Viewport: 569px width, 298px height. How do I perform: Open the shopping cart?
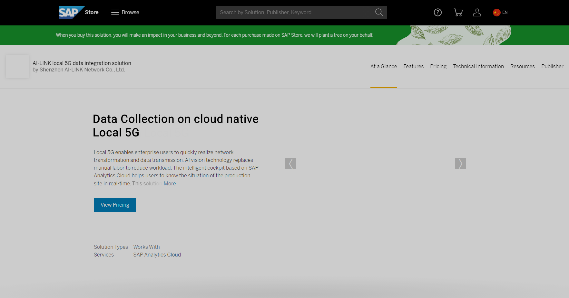[x=458, y=13]
